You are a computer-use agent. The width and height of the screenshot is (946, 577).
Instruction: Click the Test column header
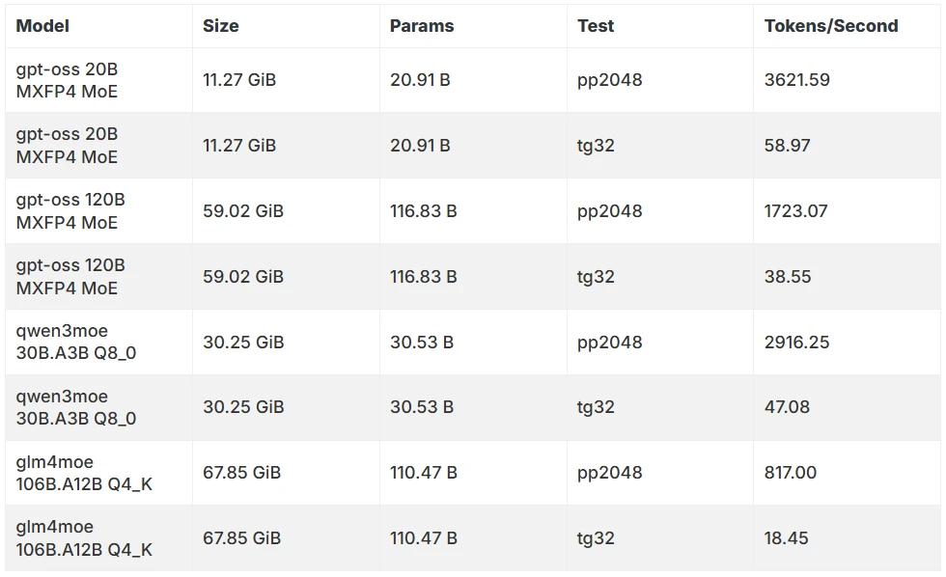click(596, 26)
